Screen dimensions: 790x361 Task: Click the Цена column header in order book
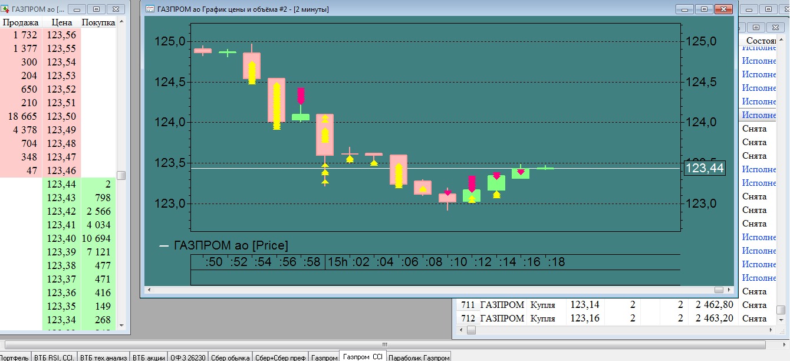pos(61,22)
